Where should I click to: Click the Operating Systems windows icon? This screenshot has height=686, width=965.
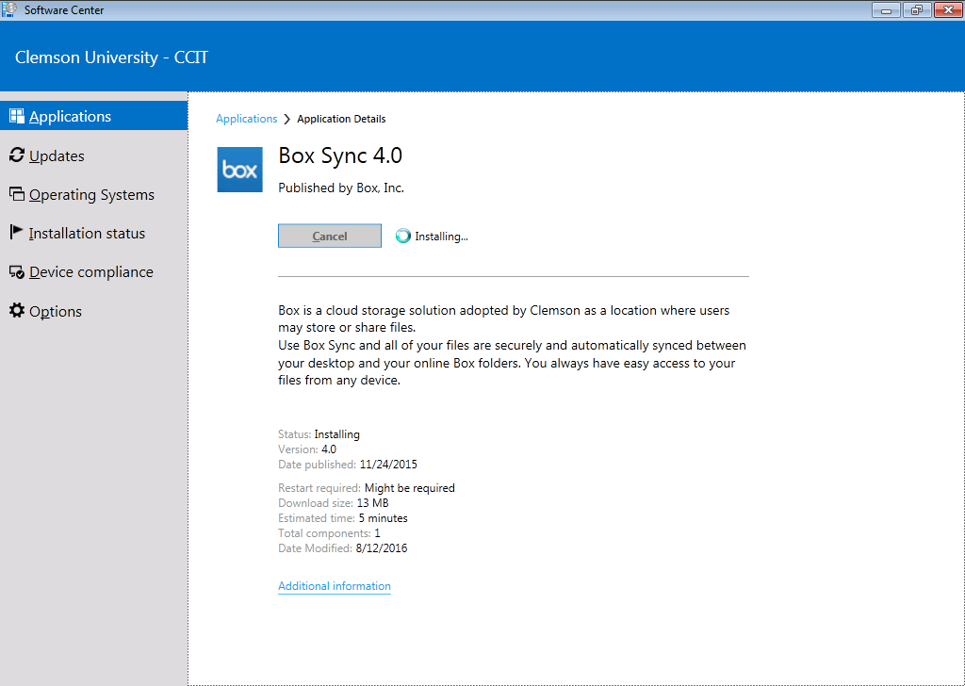point(17,194)
